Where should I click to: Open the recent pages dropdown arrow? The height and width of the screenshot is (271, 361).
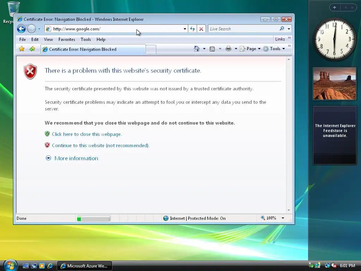39,29
